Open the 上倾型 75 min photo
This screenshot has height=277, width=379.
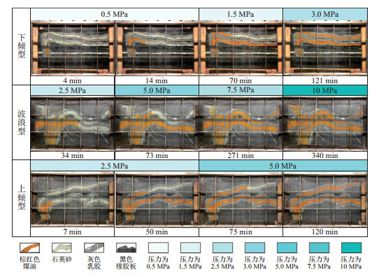click(x=241, y=199)
